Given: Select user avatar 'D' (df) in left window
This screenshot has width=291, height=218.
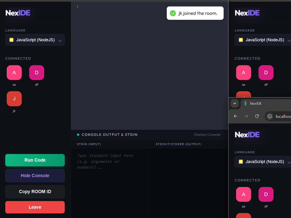Looking at the screenshot, I should click(37, 72).
